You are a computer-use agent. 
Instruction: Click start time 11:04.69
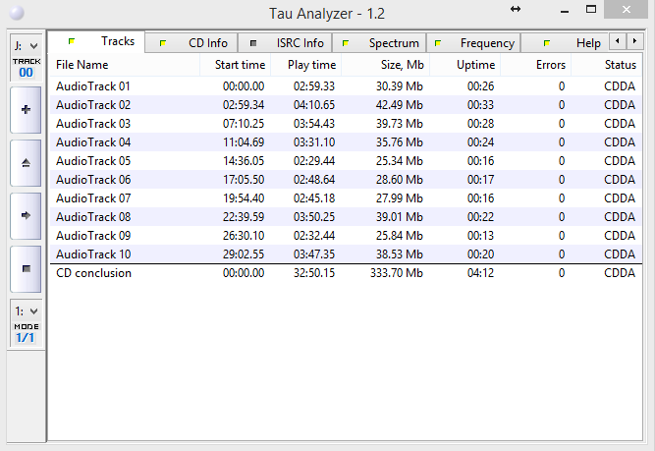click(x=244, y=142)
